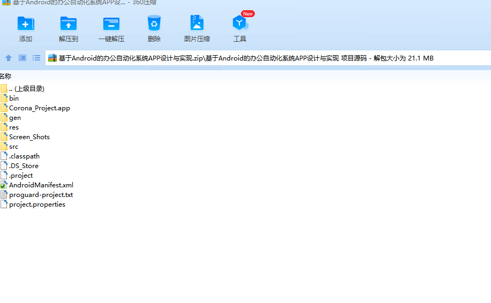Select the .classpath file

click(x=24, y=156)
